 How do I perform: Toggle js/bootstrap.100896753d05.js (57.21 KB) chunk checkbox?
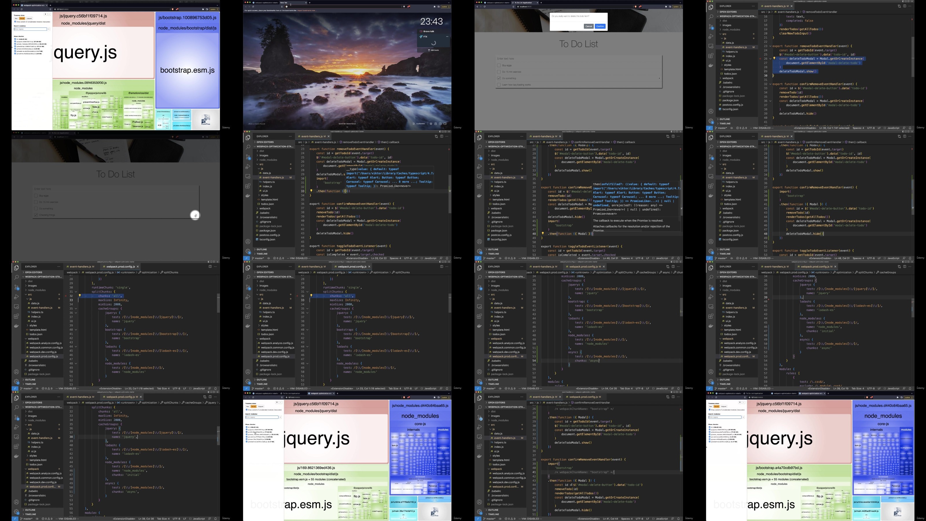(x=15, y=46)
